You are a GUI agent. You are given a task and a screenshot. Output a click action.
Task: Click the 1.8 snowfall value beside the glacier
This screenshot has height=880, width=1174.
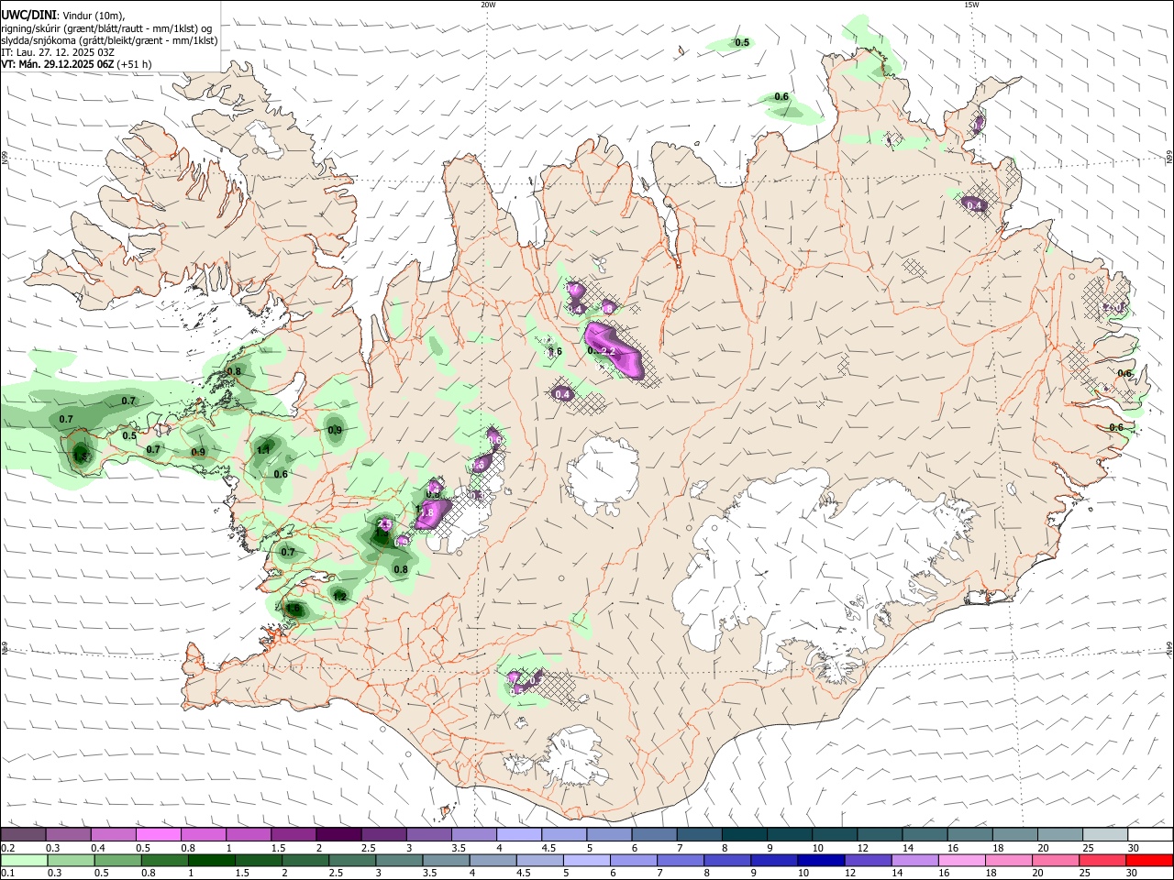(x=426, y=513)
